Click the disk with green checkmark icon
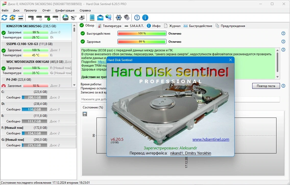This screenshot has height=185, width=290. tap(47, 18)
